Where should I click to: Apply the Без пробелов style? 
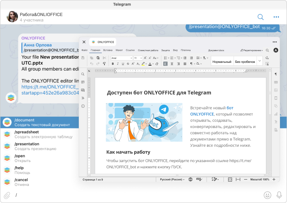point(245,62)
